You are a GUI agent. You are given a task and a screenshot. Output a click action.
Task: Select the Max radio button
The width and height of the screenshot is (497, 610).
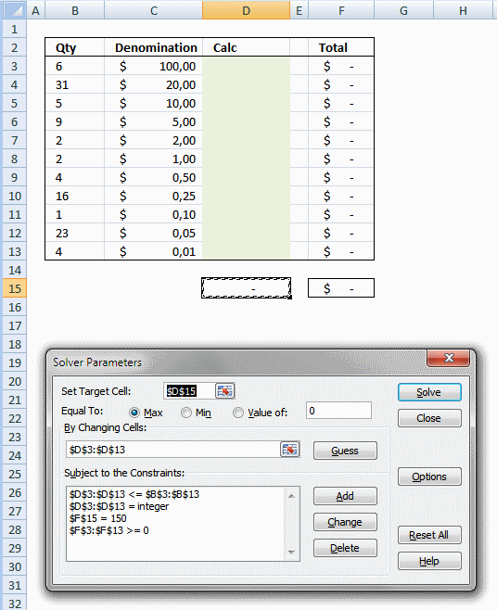134,413
